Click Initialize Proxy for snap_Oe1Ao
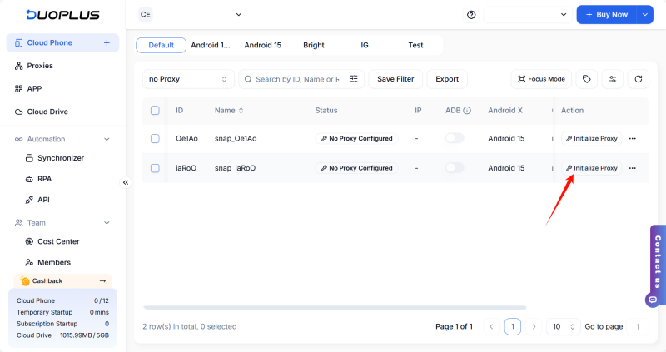666x352 pixels. [592, 138]
